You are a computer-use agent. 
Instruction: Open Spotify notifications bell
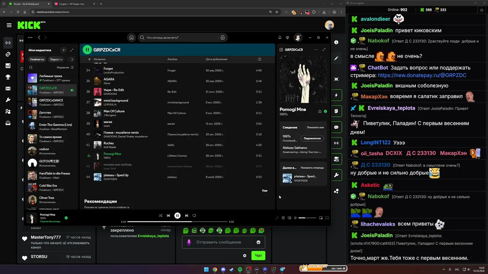point(280,38)
